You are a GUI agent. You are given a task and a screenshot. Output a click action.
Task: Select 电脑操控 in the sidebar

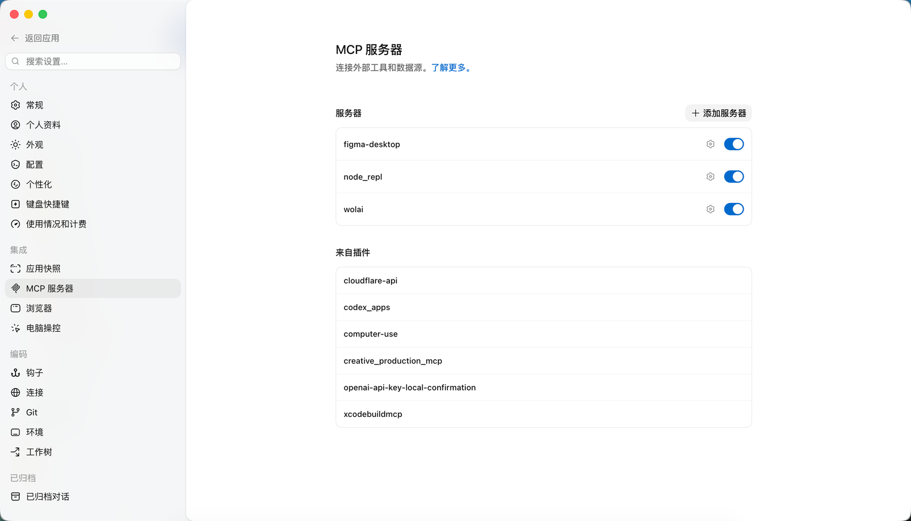(93, 328)
